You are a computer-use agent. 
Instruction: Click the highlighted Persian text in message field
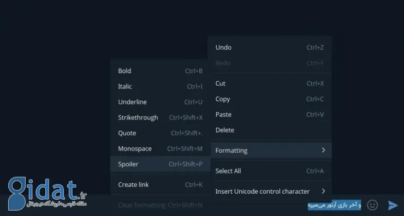(335, 205)
